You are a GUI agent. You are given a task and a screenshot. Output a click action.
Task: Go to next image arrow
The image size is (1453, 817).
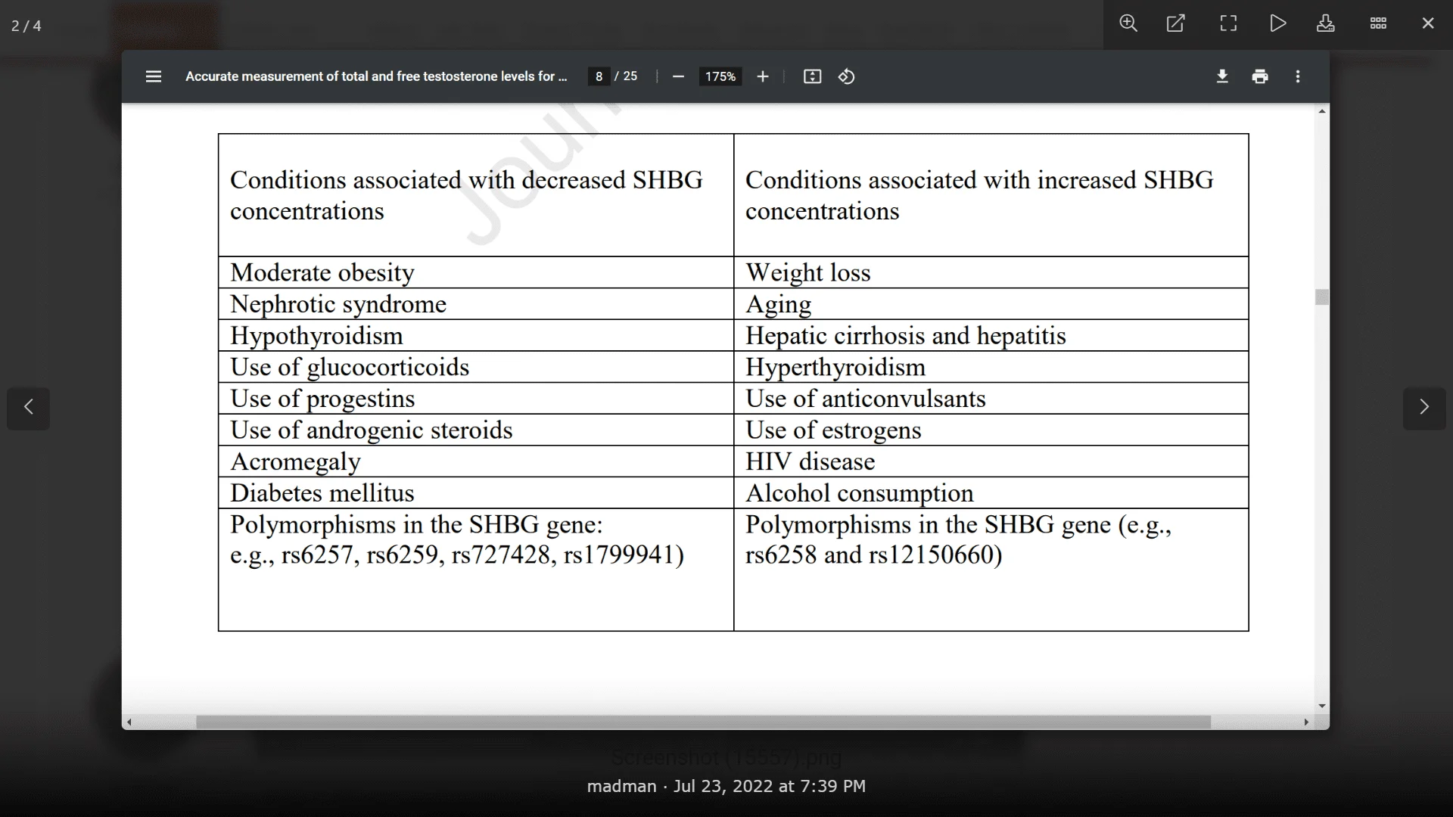coord(1424,408)
